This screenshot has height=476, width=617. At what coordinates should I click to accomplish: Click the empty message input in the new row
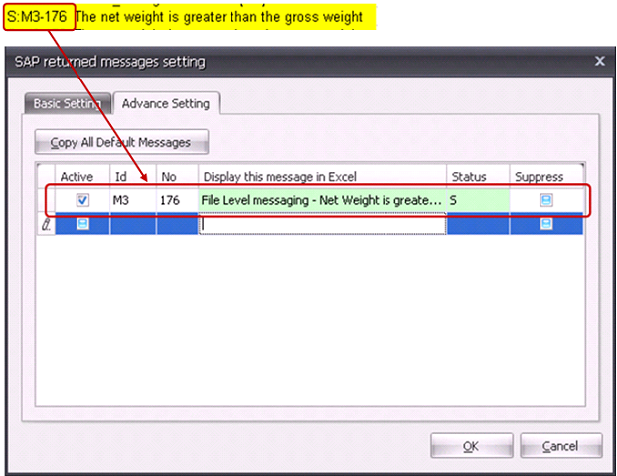point(322,225)
